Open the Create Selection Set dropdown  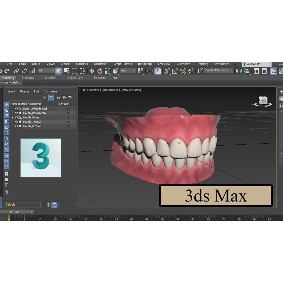tap(219, 70)
